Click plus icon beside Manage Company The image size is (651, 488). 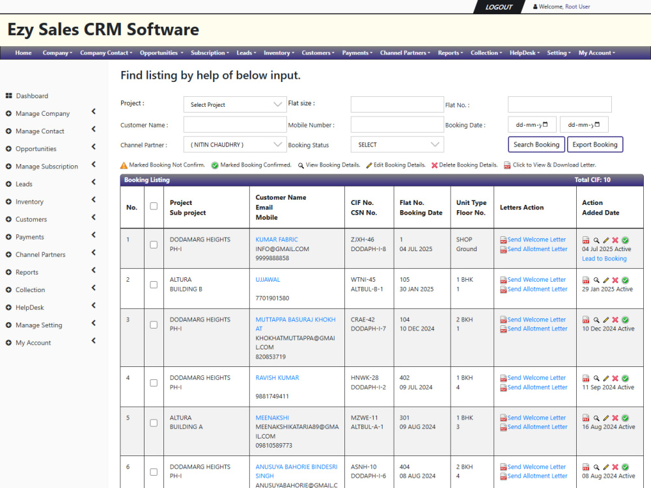click(x=8, y=113)
